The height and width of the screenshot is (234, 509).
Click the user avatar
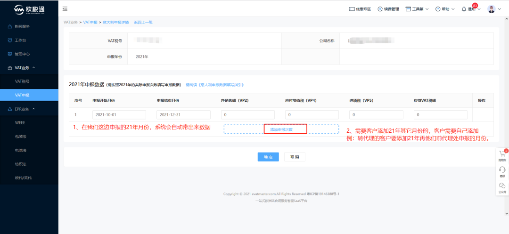(x=491, y=9)
